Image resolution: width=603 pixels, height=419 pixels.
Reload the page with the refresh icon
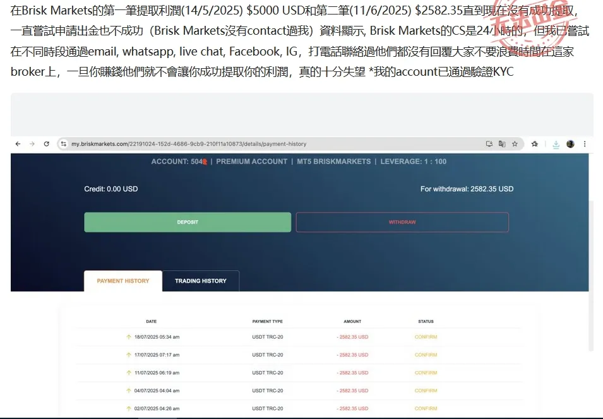click(x=47, y=144)
